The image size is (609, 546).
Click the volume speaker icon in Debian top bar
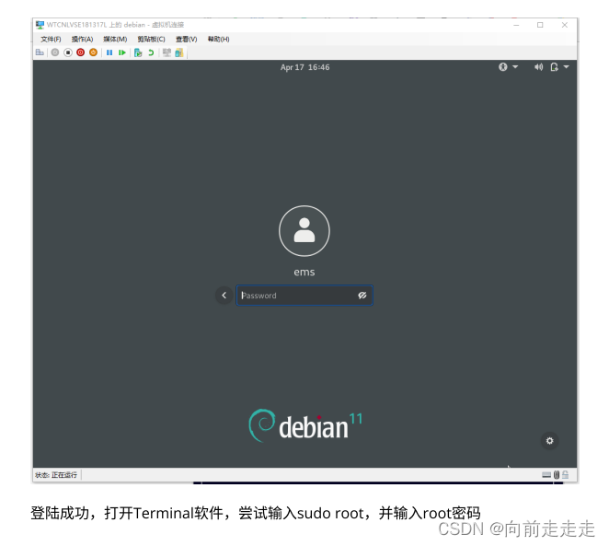pyautogui.click(x=538, y=67)
